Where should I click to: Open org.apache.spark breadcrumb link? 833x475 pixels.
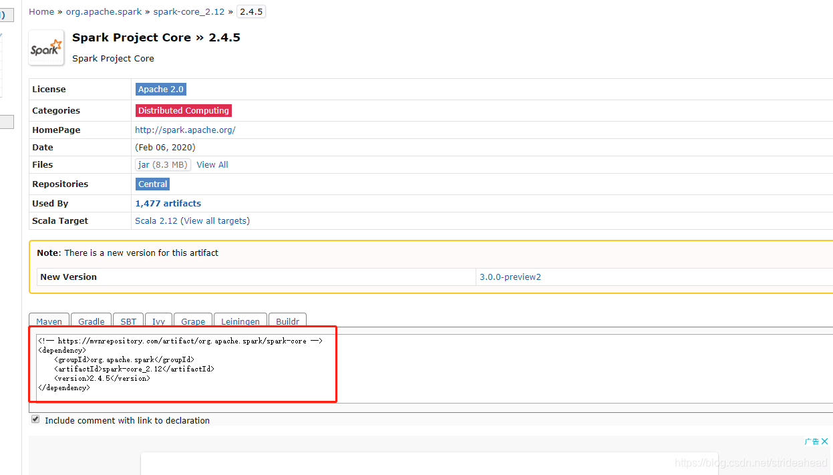pyautogui.click(x=104, y=12)
